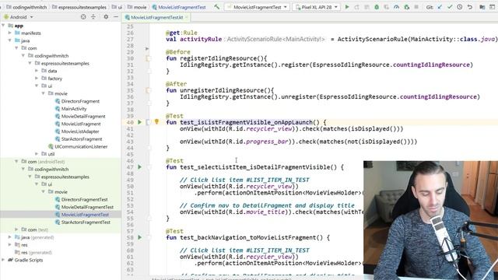Screen dimensions: 498x280
Task: Click the Attach debugger to process icon
Action: point(406,7)
